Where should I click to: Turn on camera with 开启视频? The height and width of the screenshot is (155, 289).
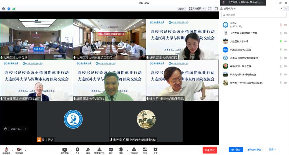19,151
